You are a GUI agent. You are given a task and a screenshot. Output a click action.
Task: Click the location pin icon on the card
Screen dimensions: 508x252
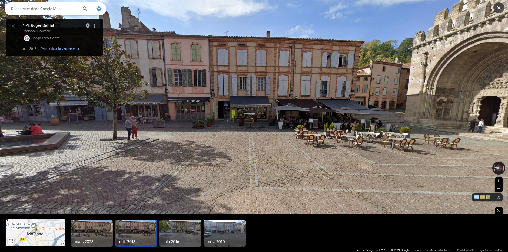87,25
